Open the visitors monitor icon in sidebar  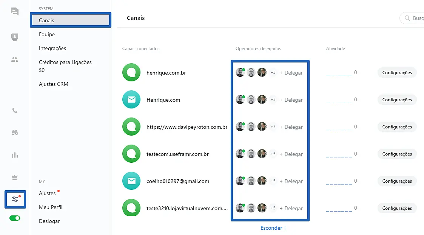point(15,37)
